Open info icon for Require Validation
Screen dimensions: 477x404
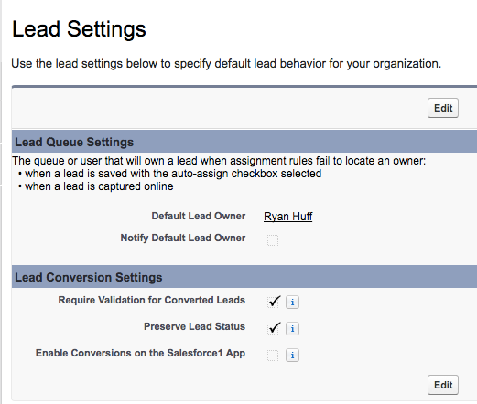coord(292,303)
